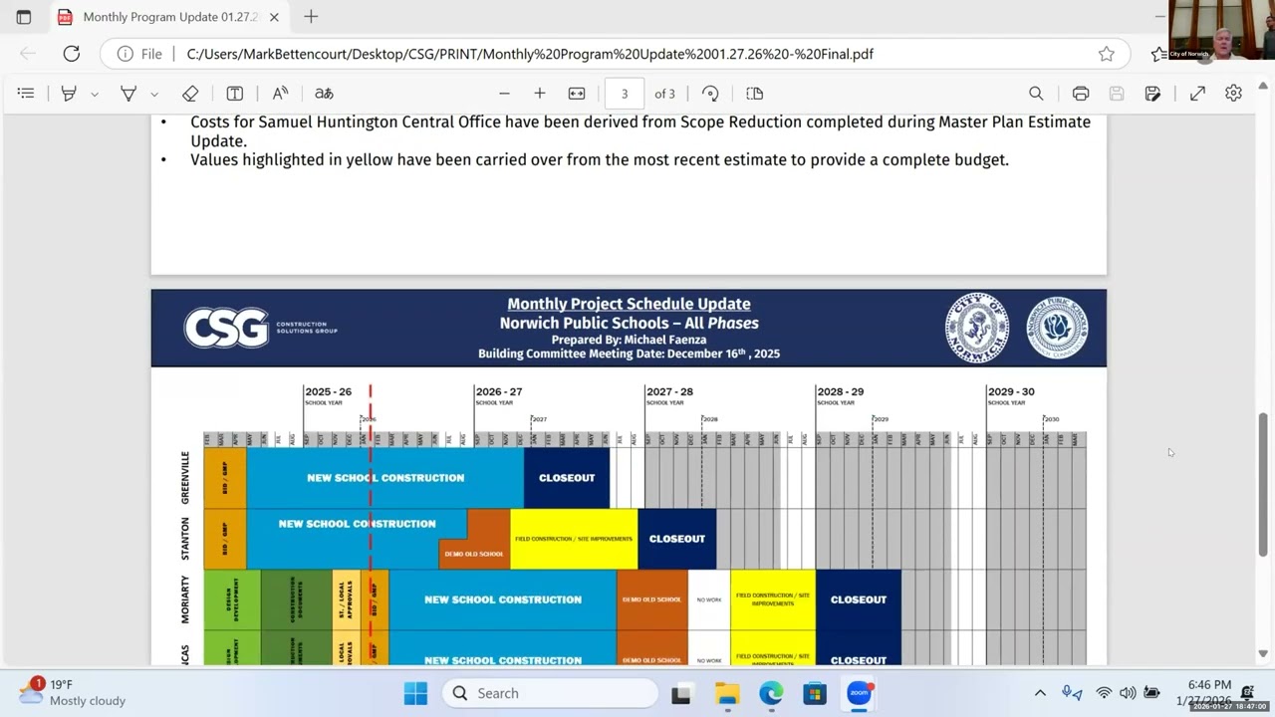Open Wi-Fi network settings
1275x717 pixels.
pyautogui.click(x=1104, y=693)
